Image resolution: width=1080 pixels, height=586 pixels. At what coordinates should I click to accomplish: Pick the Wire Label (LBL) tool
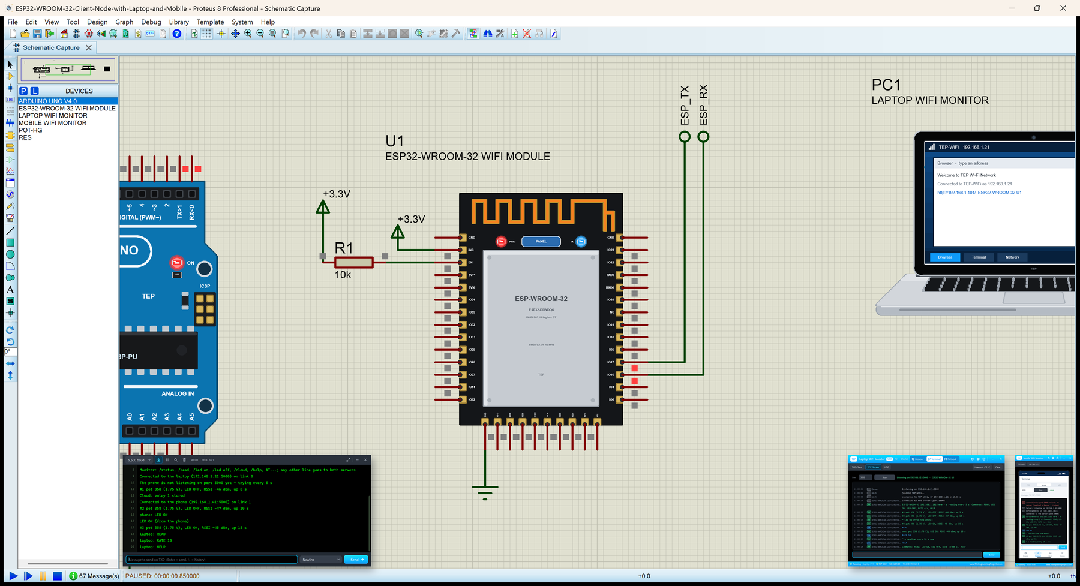click(x=10, y=100)
